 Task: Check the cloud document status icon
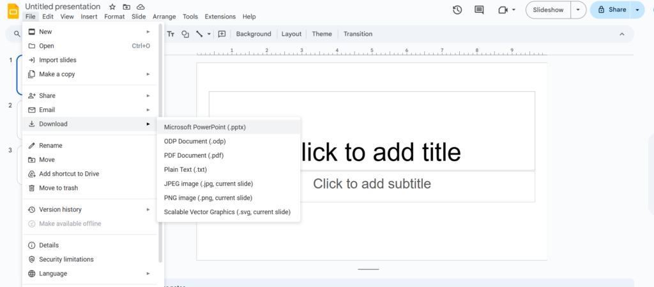pos(140,7)
